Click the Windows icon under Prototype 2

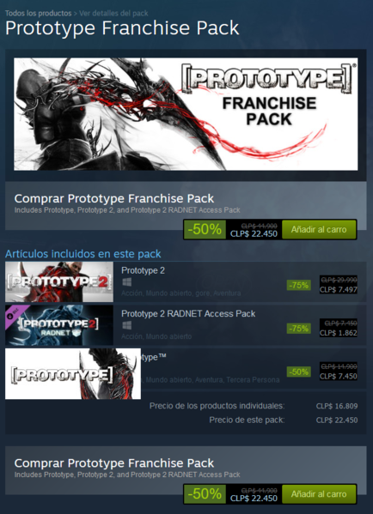(126, 282)
